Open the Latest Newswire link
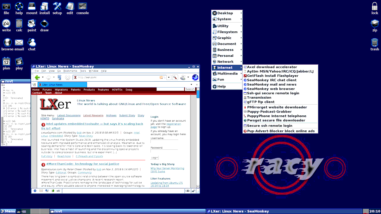The height and width of the screenshot is (214, 381). tap(93, 115)
